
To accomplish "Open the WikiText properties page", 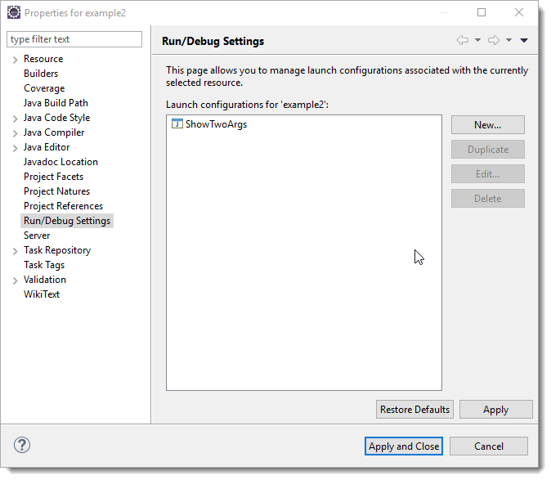I will click(x=42, y=294).
